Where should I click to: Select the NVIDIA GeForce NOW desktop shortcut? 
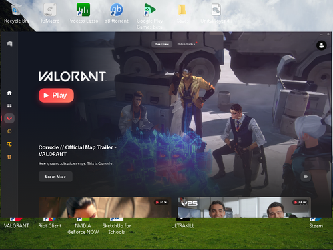pyautogui.click(x=83, y=226)
